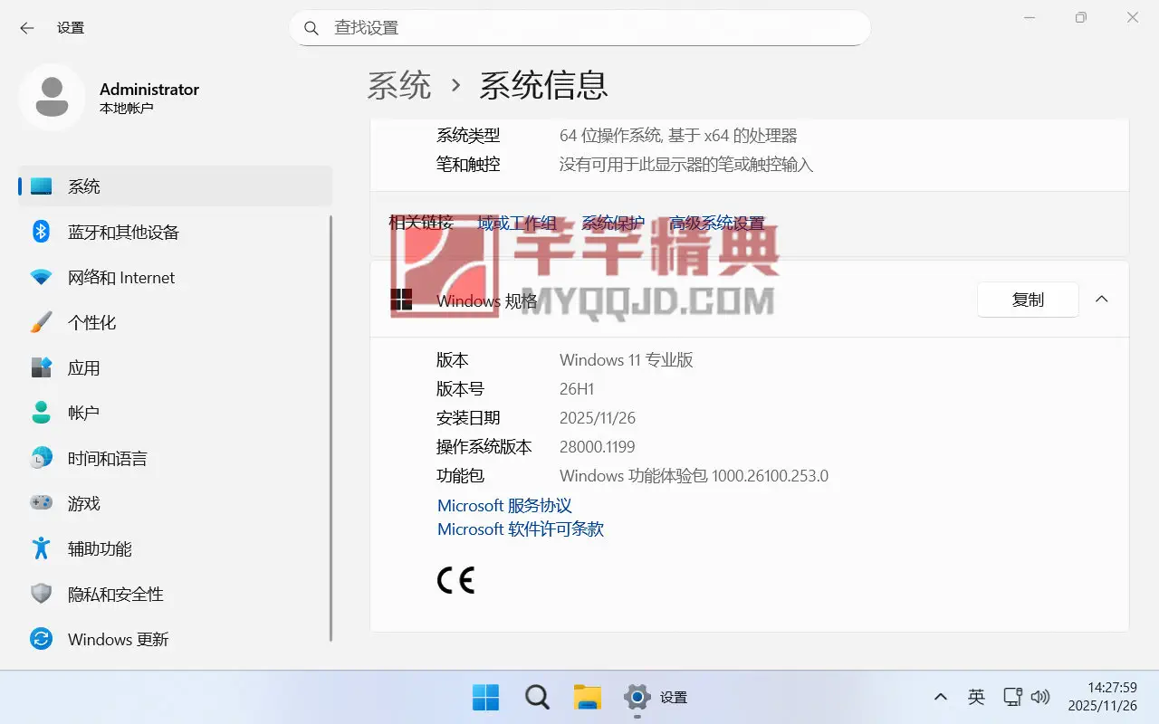1159x724 pixels.
Task: Click the back arrow in Settings
Action: [x=27, y=28]
